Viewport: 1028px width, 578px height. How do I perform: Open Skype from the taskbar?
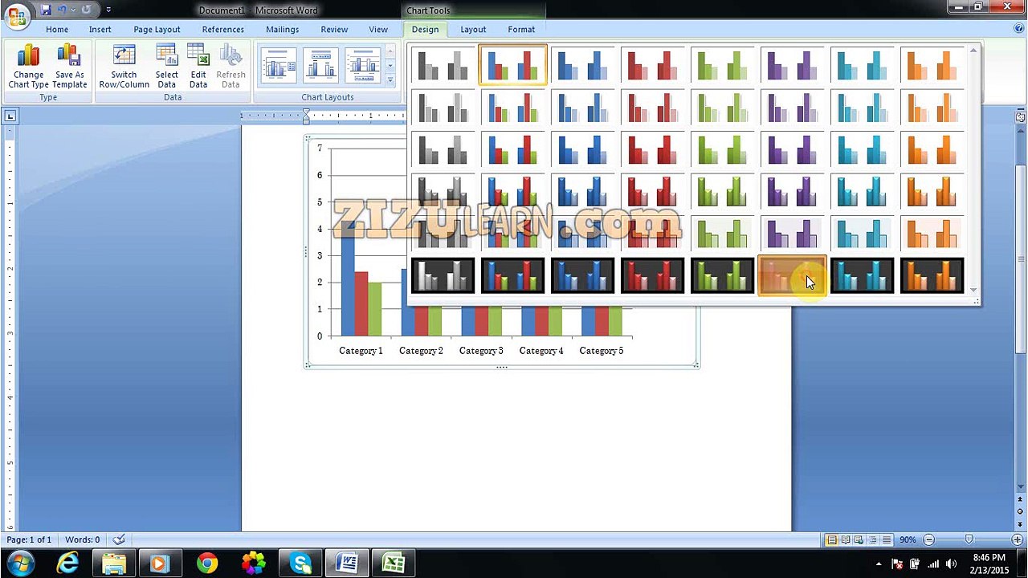click(x=300, y=563)
